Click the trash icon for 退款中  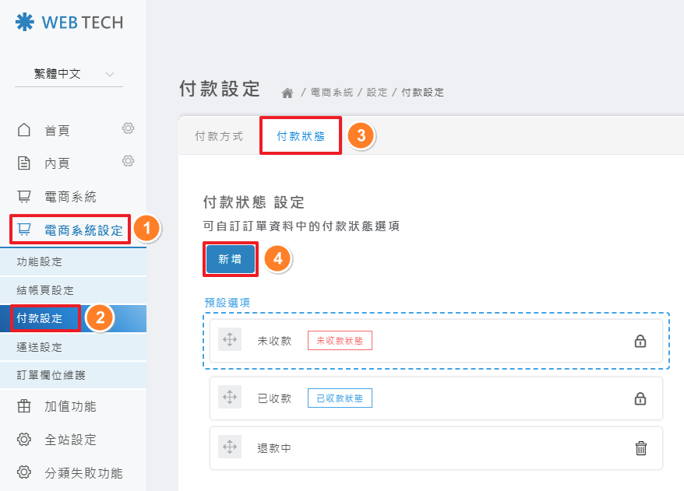coord(640,448)
